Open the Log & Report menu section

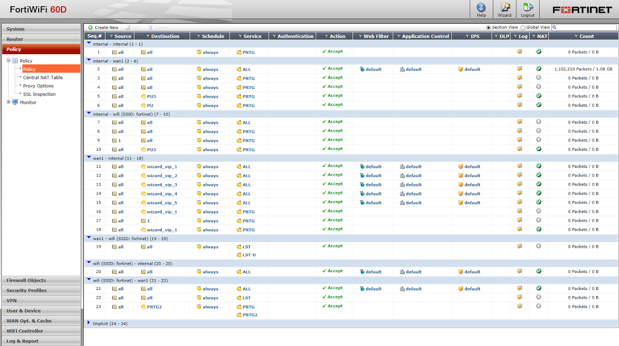pos(41,341)
